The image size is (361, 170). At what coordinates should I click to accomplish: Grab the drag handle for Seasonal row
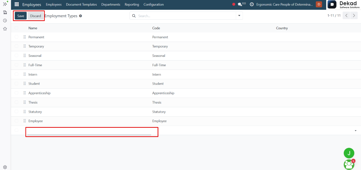coord(25,56)
